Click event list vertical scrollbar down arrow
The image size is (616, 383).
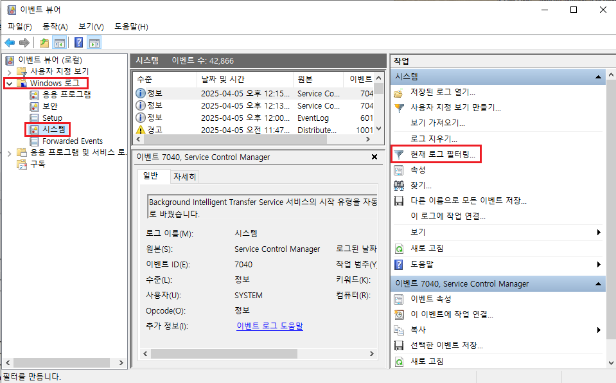pyautogui.click(x=379, y=129)
